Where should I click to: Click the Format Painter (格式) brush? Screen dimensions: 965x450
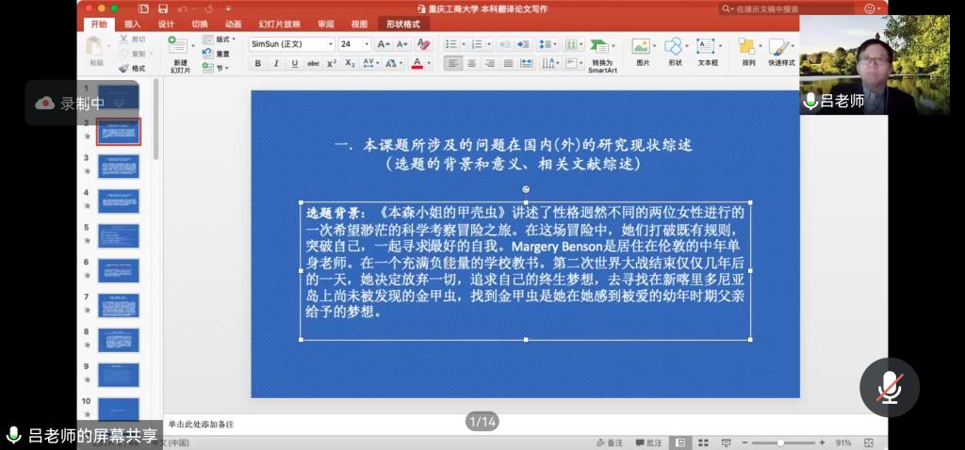pyautogui.click(x=124, y=68)
